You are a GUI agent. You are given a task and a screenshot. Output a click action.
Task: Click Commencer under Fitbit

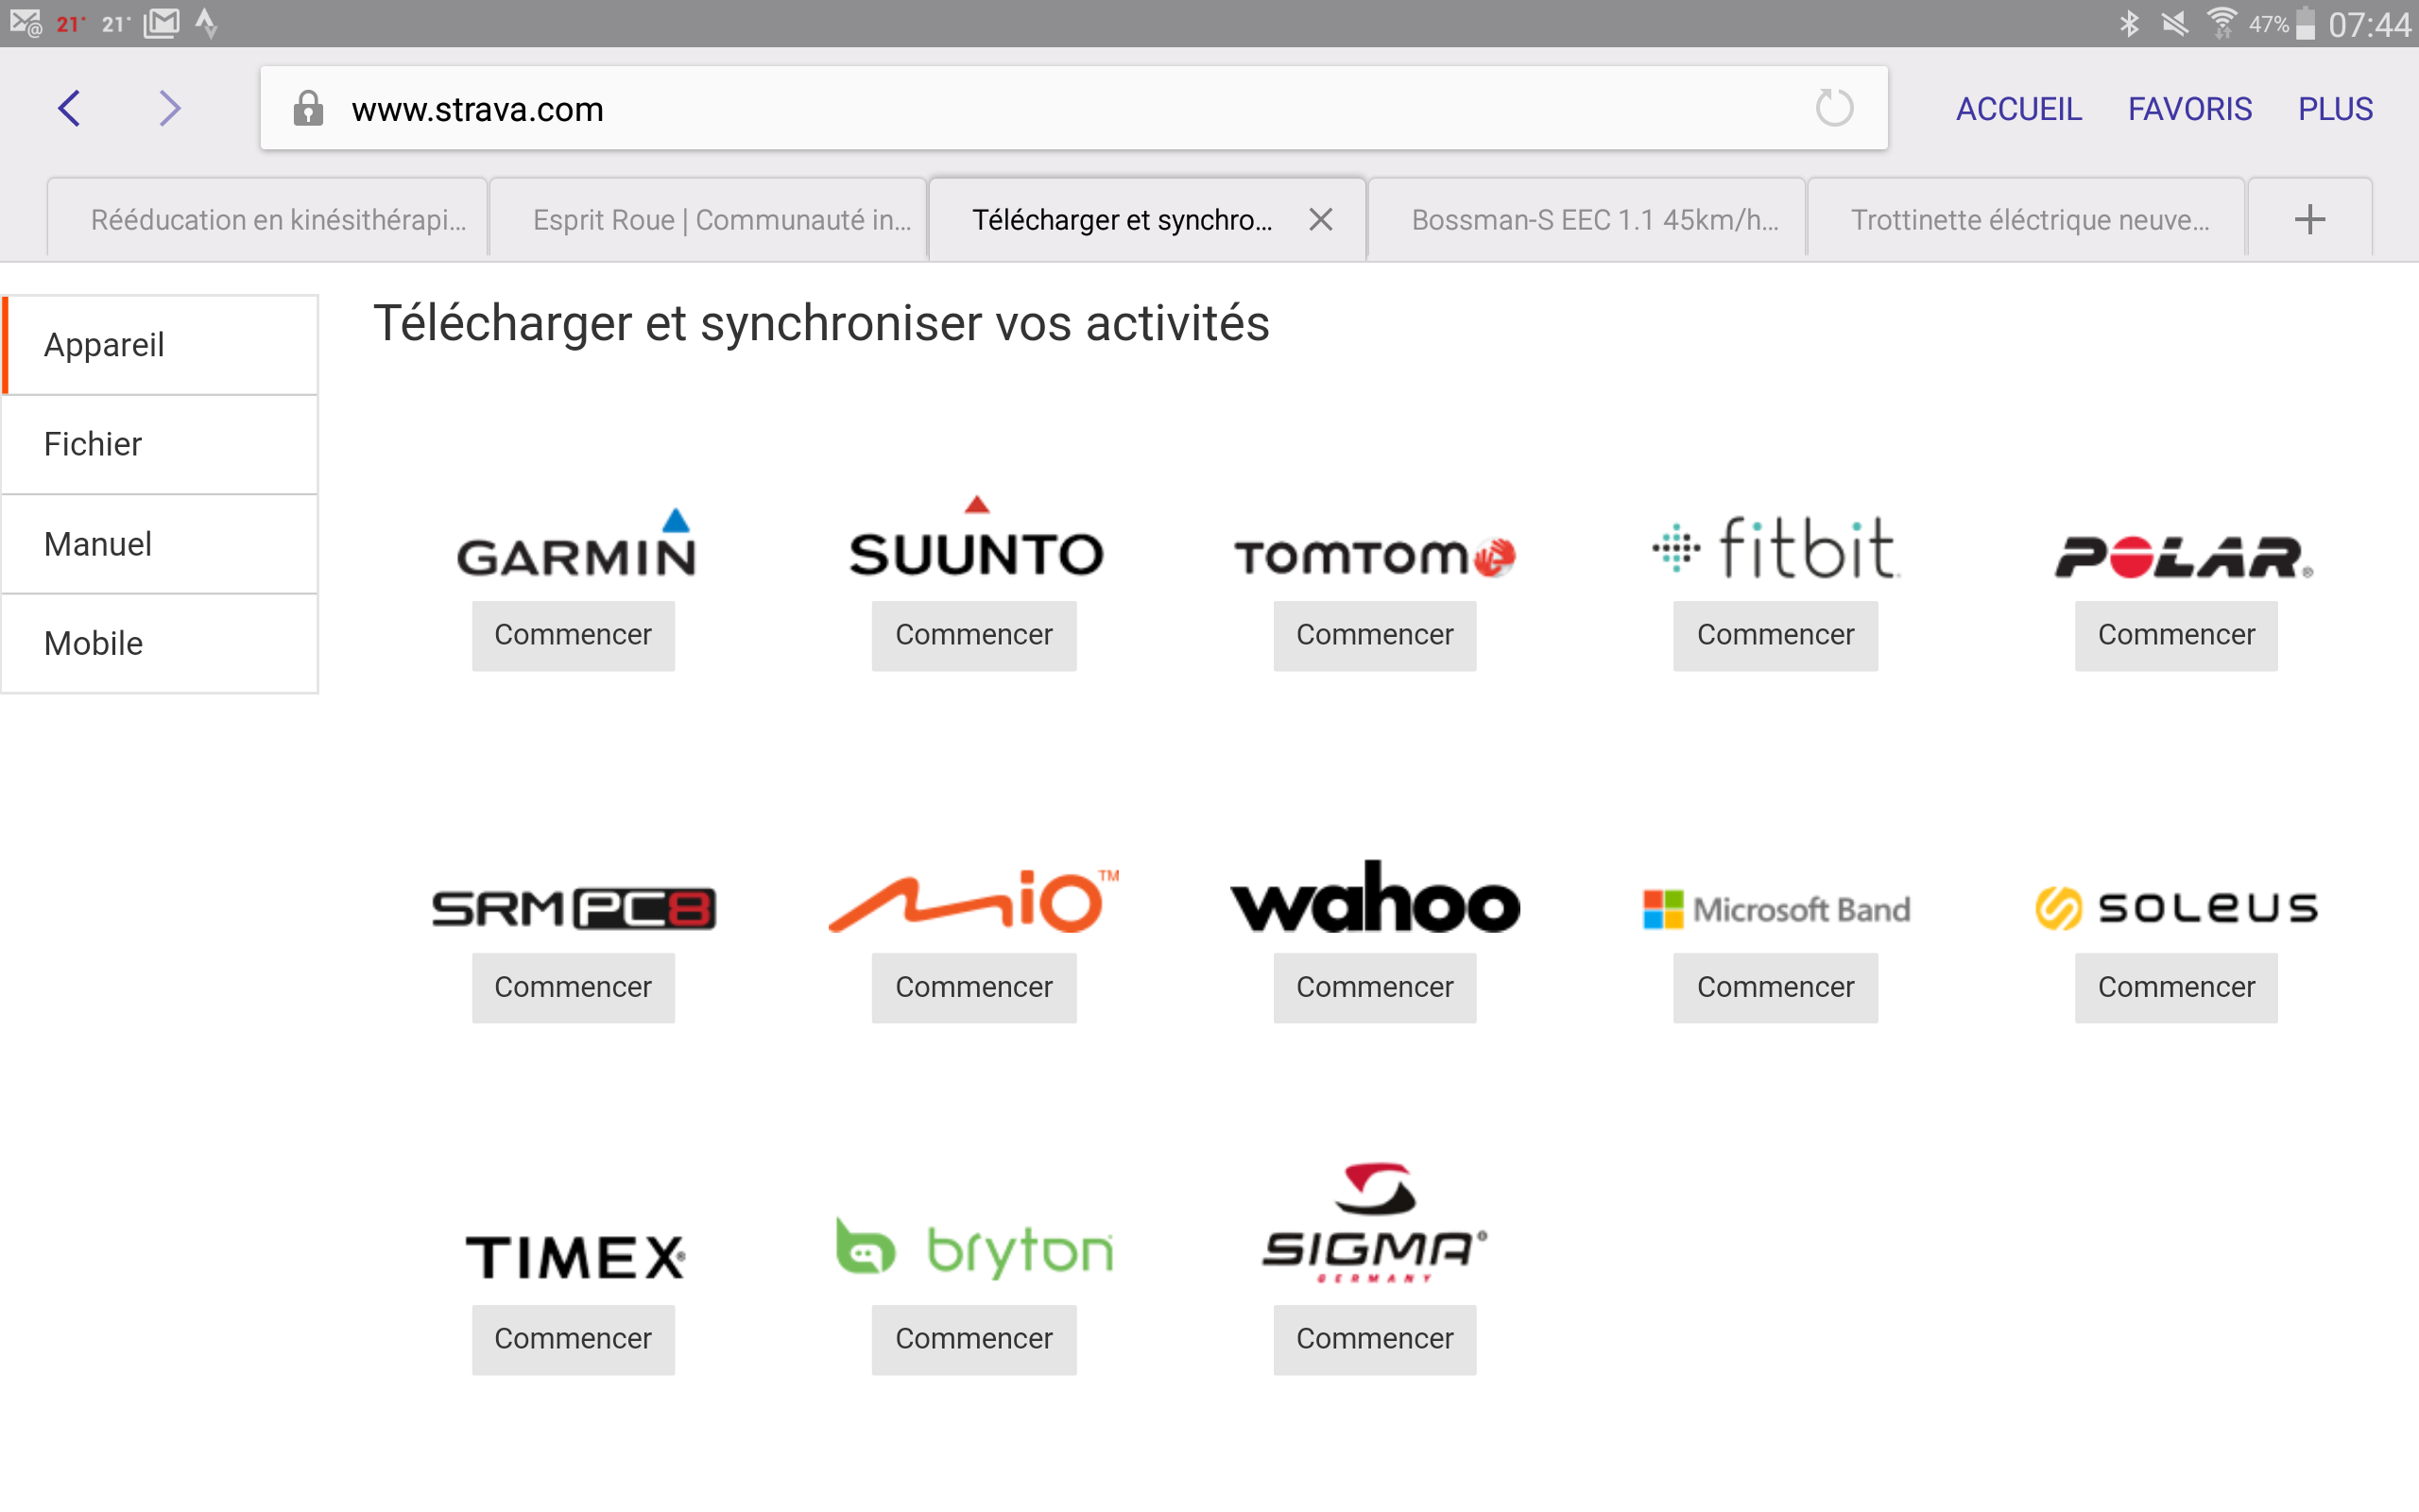1776,635
